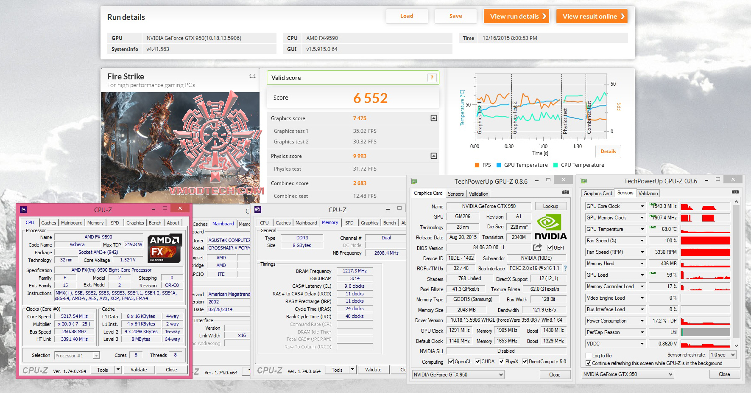Open the About tab in the pink CPU-Z window
The height and width of the screenshot is (393, 751).
(173, 223)
